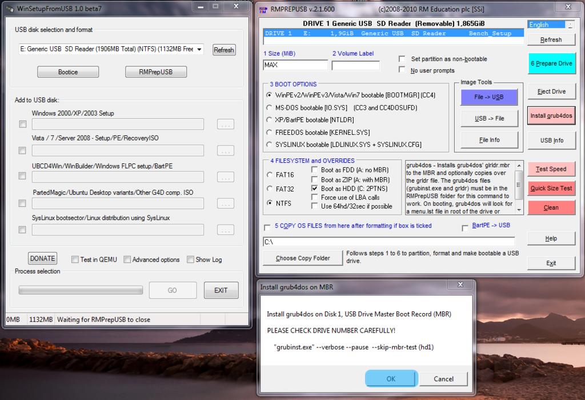Open the English language dropdown in RMPrepUSB
Image resolution: width=585 pixels, height=400 pixels.
(570, 25)
